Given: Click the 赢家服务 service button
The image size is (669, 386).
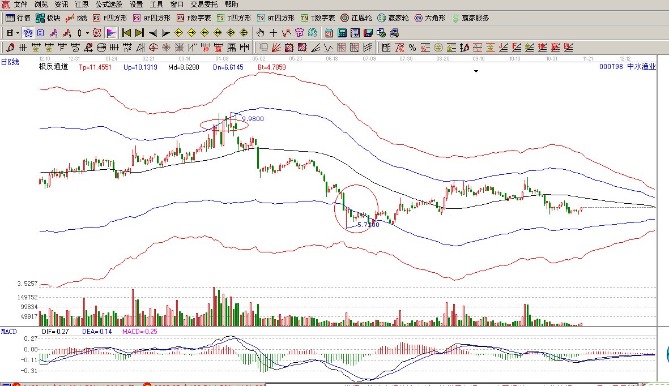Looking at the screenshot, I should click(470, 18).
